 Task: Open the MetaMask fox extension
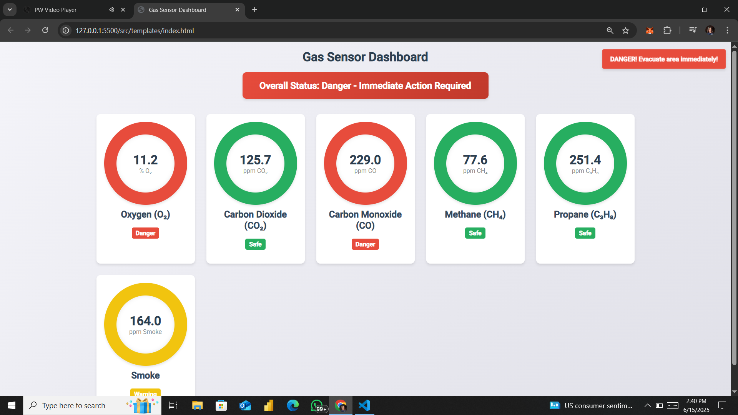[x=650, y=30]
